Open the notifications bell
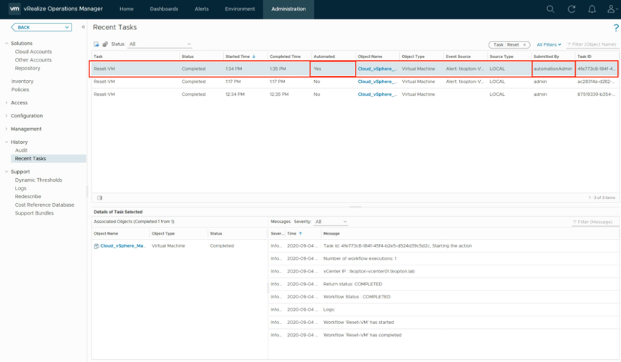This screenshot has width=621, height=362. (592, 9)
